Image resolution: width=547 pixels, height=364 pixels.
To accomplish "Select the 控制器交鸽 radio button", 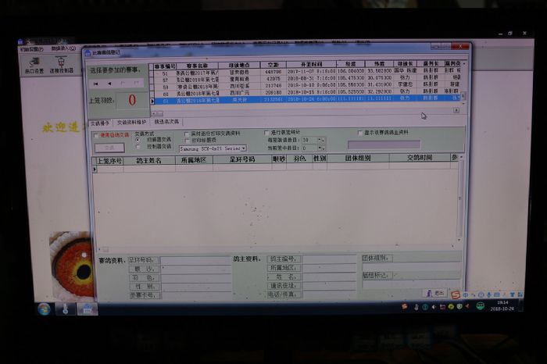I will [139, 146].
